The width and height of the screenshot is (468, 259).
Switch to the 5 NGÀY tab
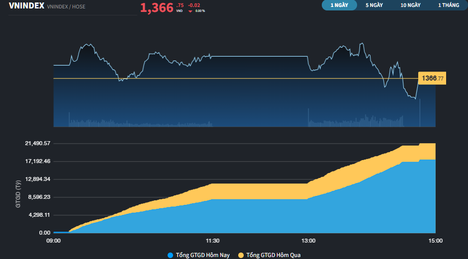[x=374, y=5]
